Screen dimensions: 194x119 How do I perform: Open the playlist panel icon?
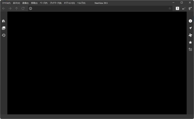(x=190, y=49)
